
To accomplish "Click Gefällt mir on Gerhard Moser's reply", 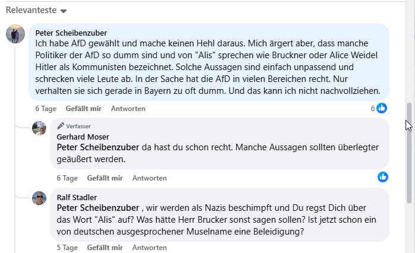I will pos(104,178).
